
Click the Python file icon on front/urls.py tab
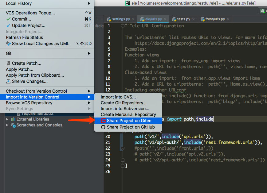pyautogui.click(x=202, y=19)
